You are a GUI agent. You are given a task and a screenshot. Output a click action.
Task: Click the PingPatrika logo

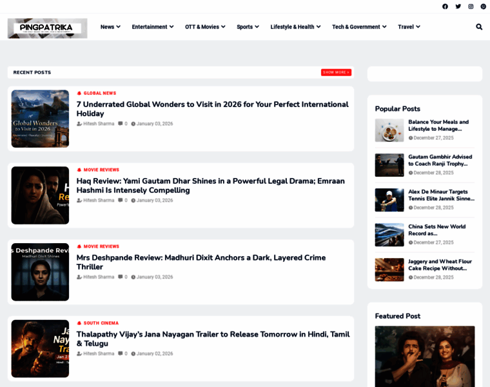(48, 28)
